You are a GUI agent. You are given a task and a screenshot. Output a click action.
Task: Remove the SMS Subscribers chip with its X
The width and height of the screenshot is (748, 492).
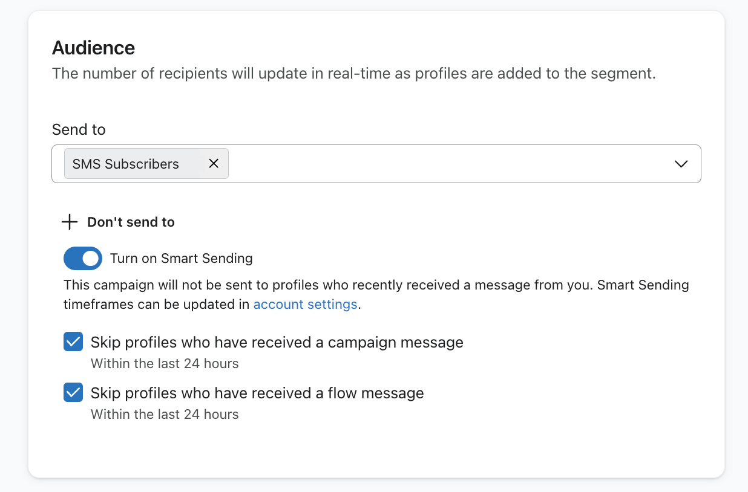pos(214,164)
